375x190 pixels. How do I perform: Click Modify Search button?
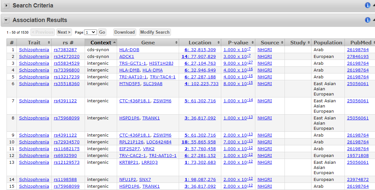coord(155,32)
